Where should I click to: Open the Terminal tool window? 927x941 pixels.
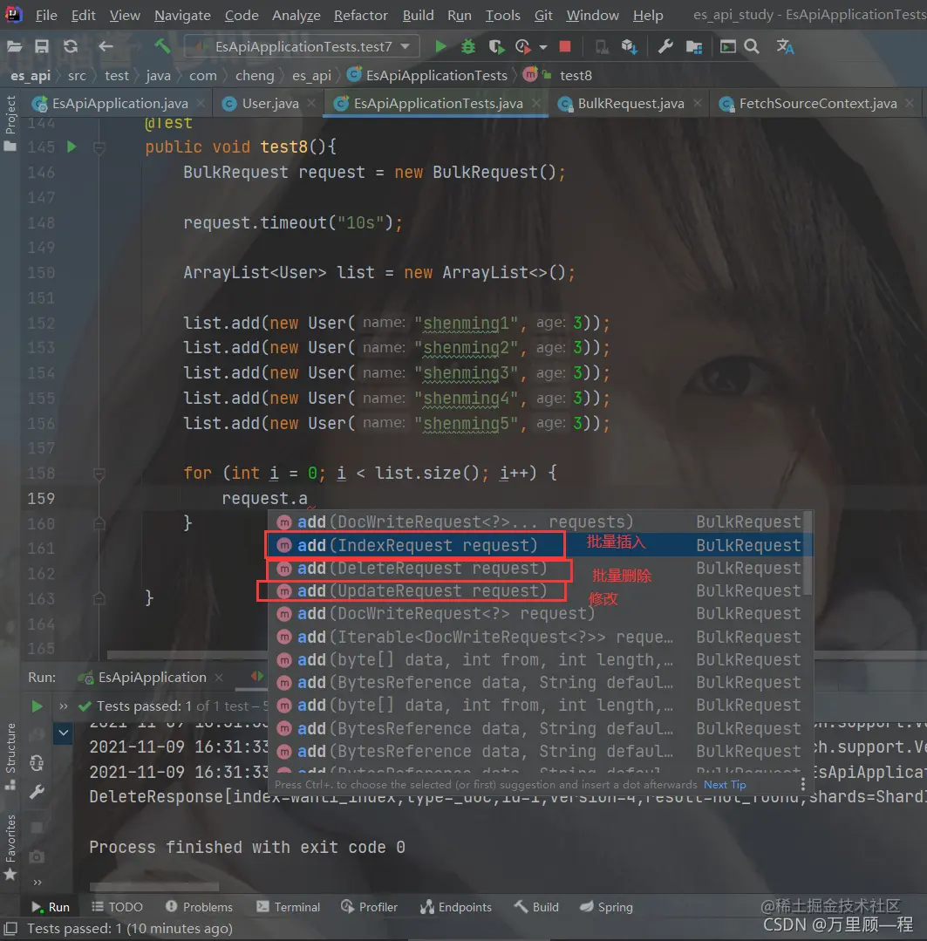click(x=288, y=907)
